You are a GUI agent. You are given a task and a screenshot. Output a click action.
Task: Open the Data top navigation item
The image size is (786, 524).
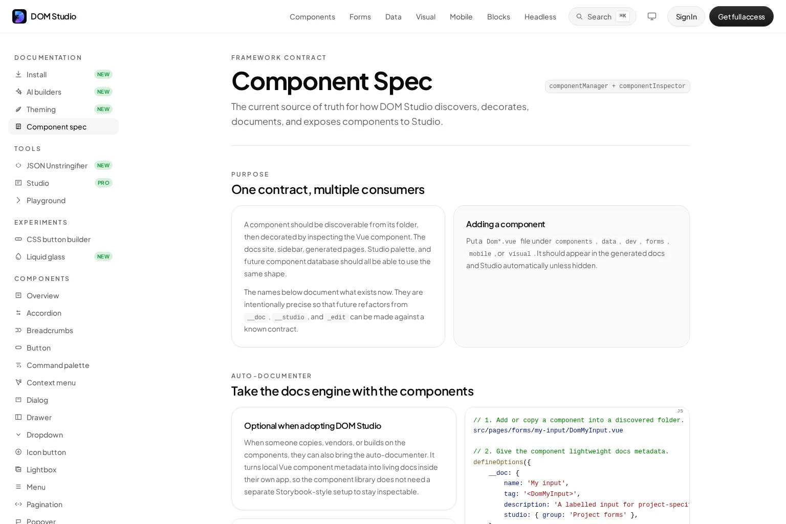coord(394,17)
